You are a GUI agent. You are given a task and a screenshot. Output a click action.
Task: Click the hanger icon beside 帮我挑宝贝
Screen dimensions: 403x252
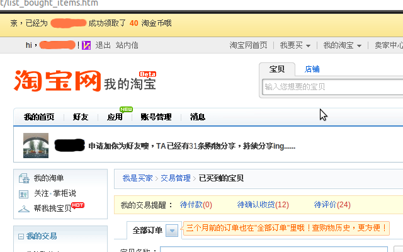24,209
